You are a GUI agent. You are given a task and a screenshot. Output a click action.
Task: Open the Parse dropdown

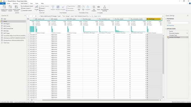coord(42,11)
